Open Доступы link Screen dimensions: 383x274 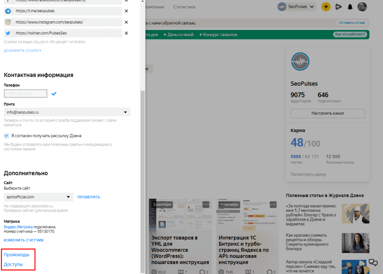click(13, 265)
